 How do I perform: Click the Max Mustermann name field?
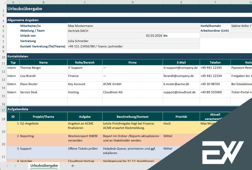tap(134, 26)
